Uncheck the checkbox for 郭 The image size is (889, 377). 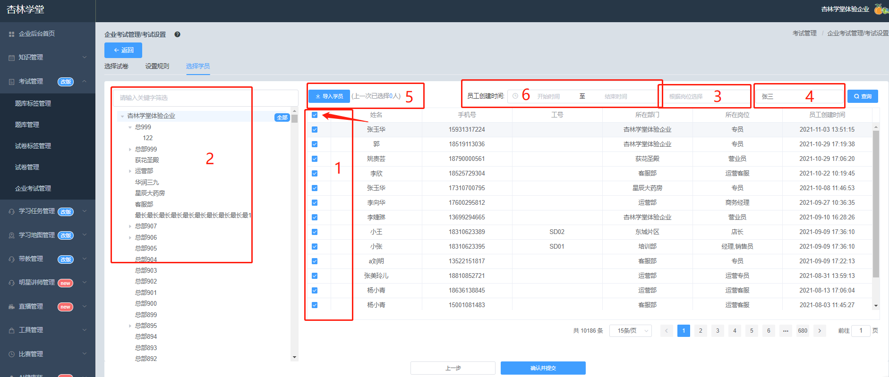click(315, 144)
